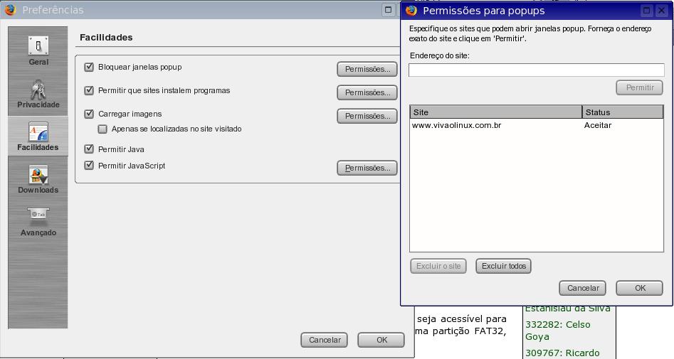Click Aceitar status of vivaolinux entry
Viewport: 674px width, 359px height.
[597, 125]
